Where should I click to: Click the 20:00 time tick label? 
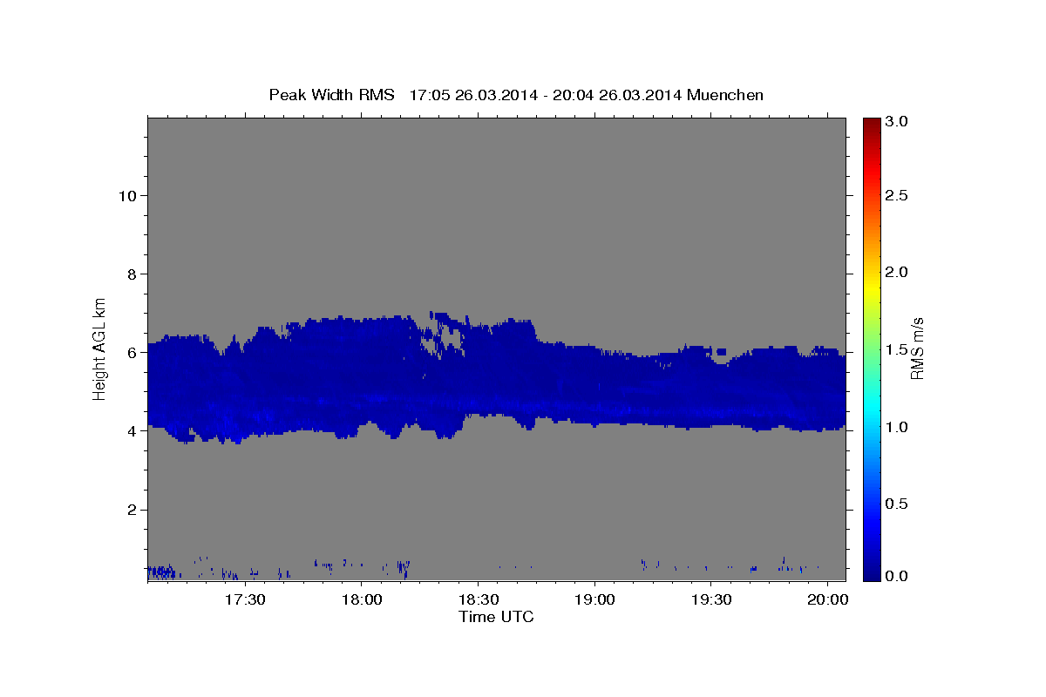(827, 599)
